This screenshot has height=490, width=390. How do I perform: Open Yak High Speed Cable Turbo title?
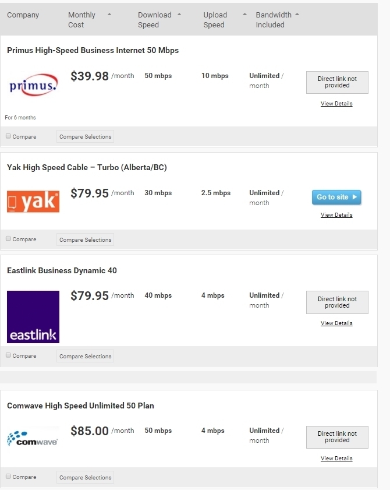point(87,168)
